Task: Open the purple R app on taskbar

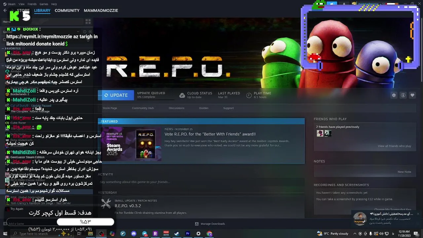Action: (x=155, y=234)
